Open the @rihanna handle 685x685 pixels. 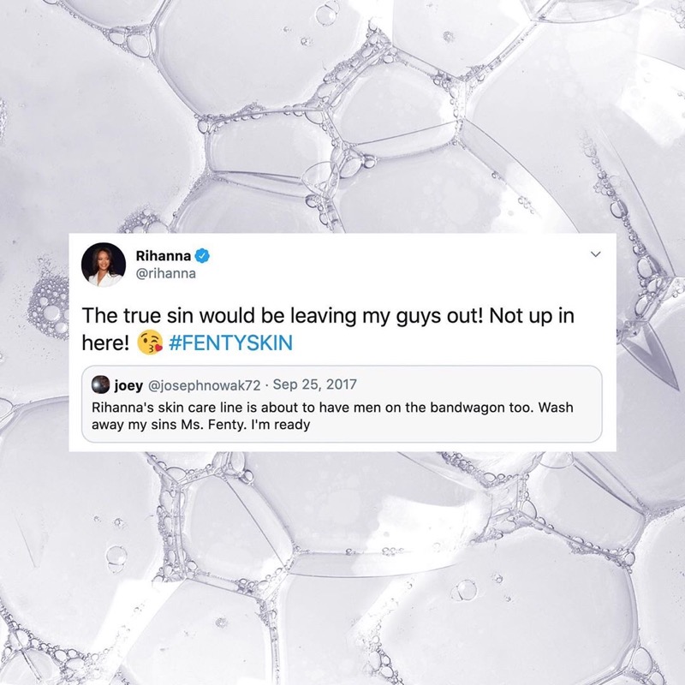click(166, 273)
